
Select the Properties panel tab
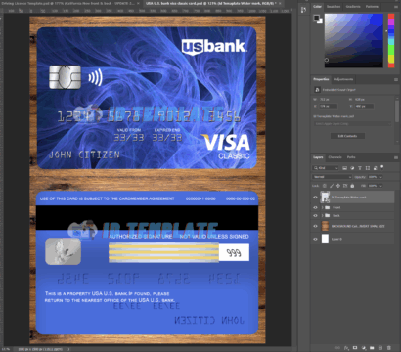click(x=321, y=79)
